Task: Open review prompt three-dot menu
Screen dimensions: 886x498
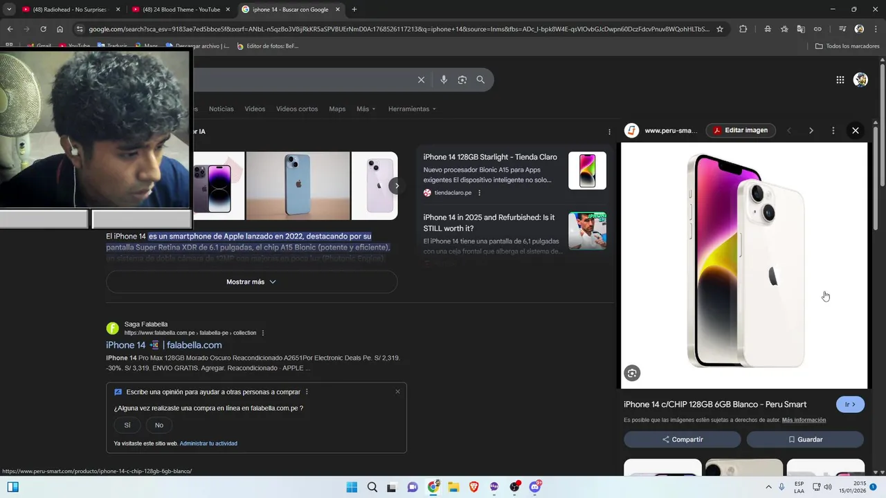Action: click(307, 391)
